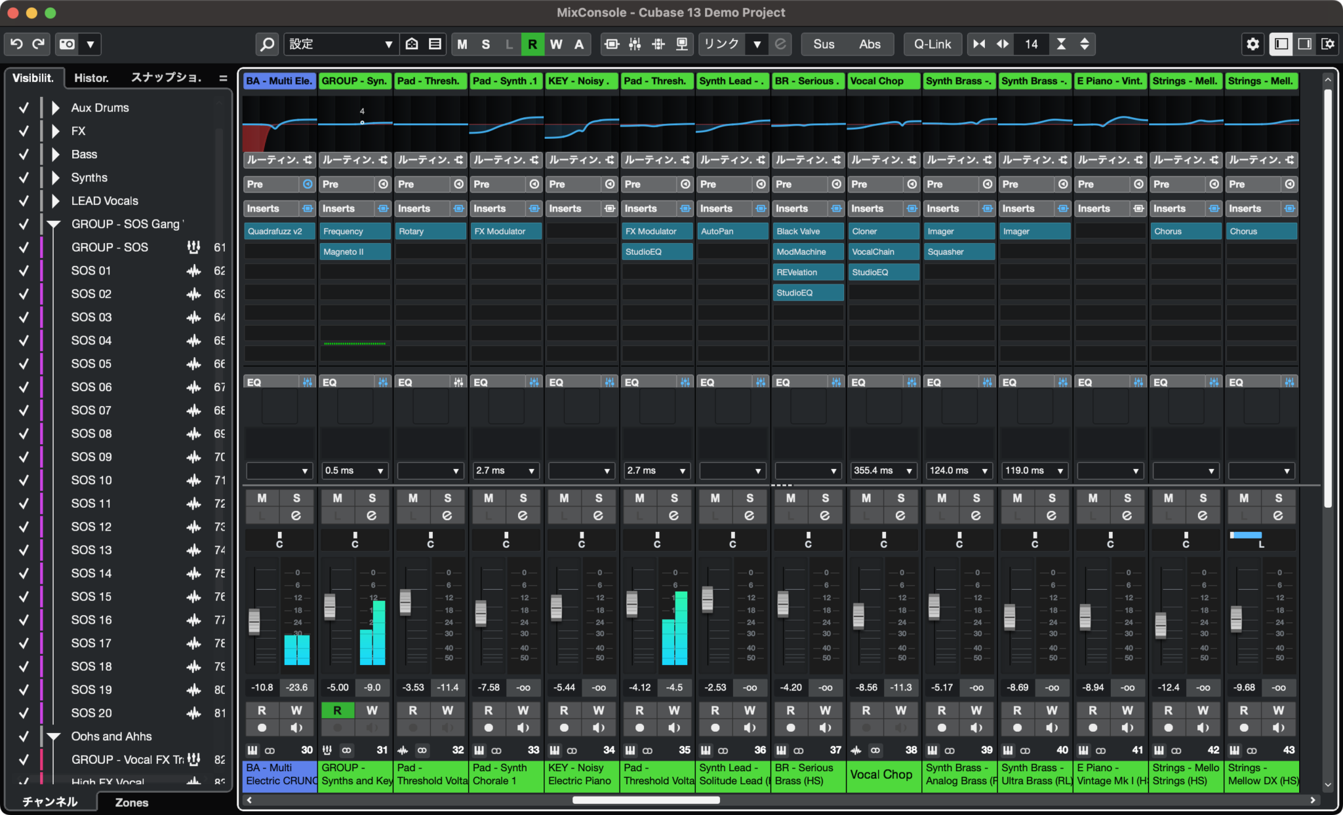Toggle Write automation on GROUP - Synths channel
The height and width of the screenshot is (815, 1343).
click(x=372, y=710)
